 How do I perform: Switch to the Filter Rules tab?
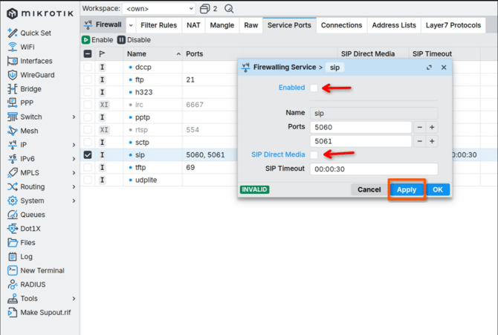[x=158, y=25]
